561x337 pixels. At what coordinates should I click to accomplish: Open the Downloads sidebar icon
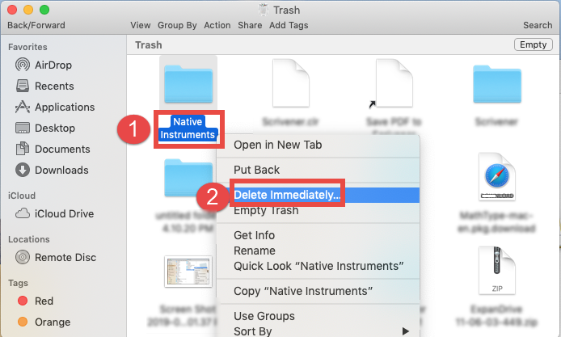[22, 170]
